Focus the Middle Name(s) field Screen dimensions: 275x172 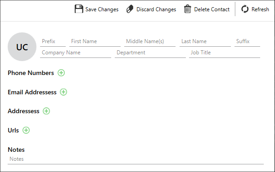pyautogui.click(x=150, y=42)
